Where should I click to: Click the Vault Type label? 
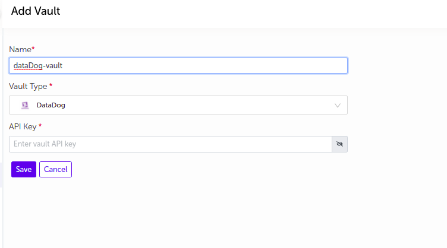[28, 87]
